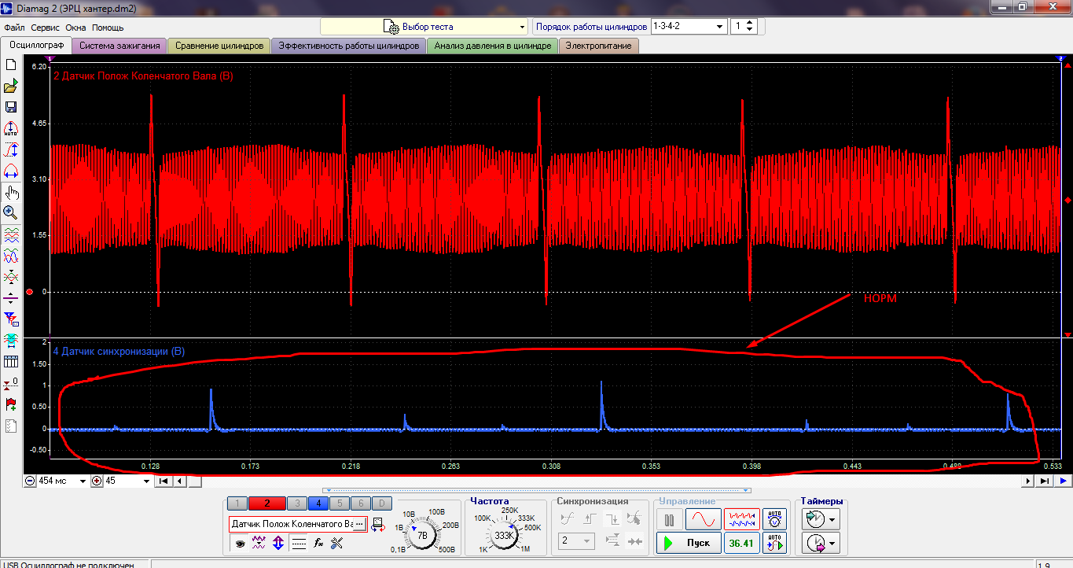Toggle channel 3 button

pyautogui.click(x=297, y=503)
